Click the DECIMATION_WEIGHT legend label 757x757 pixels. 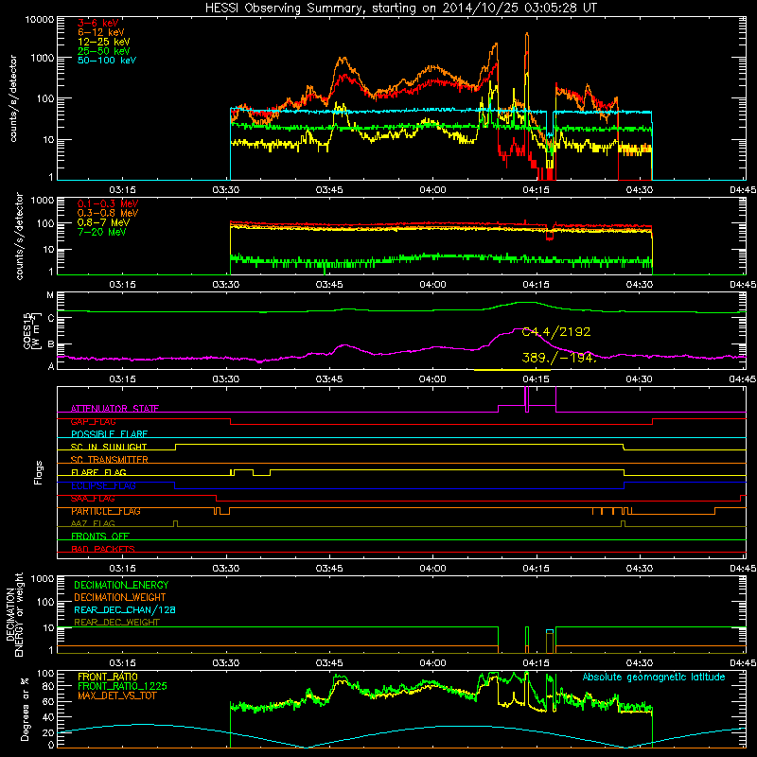[120, 597]
